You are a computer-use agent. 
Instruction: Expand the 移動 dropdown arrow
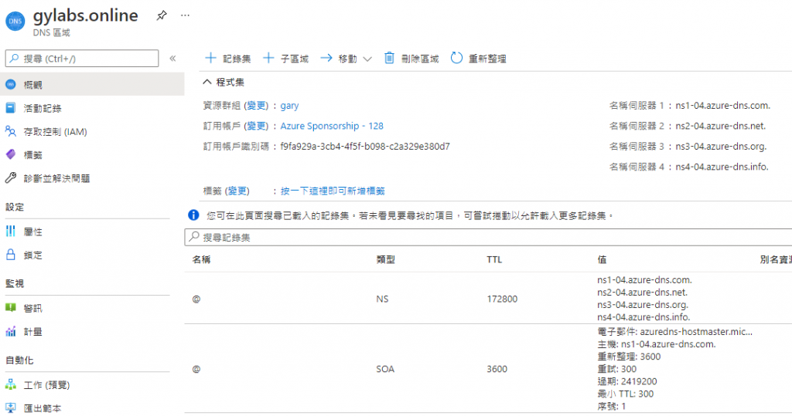coord(367,59)
